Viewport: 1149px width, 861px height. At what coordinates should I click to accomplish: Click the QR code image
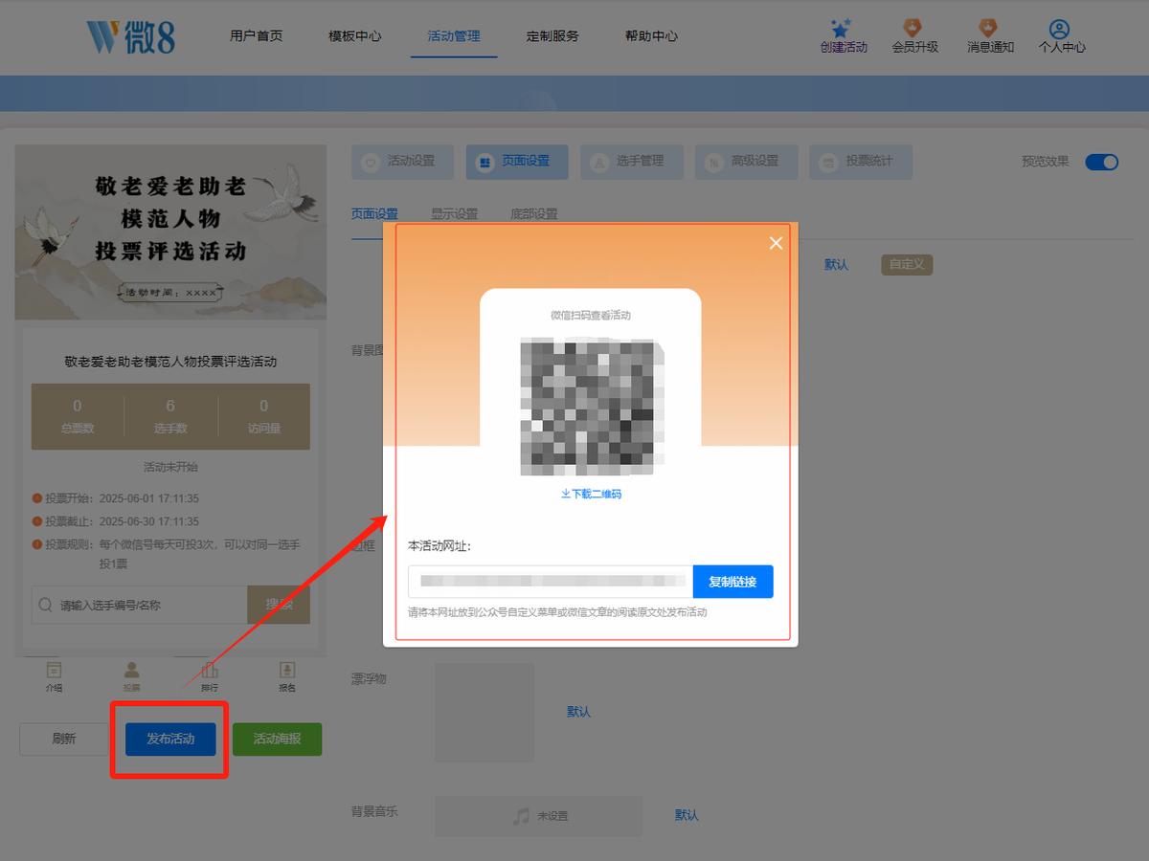point(591,406)
